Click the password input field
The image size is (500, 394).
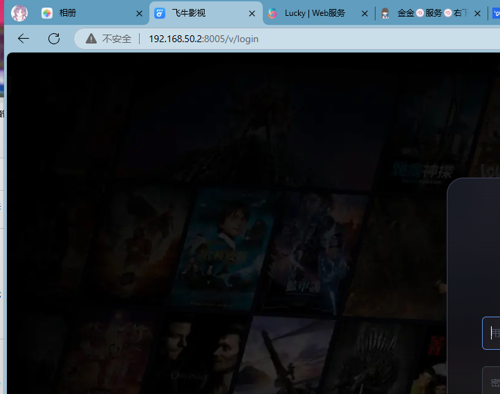tap(491, 381)
